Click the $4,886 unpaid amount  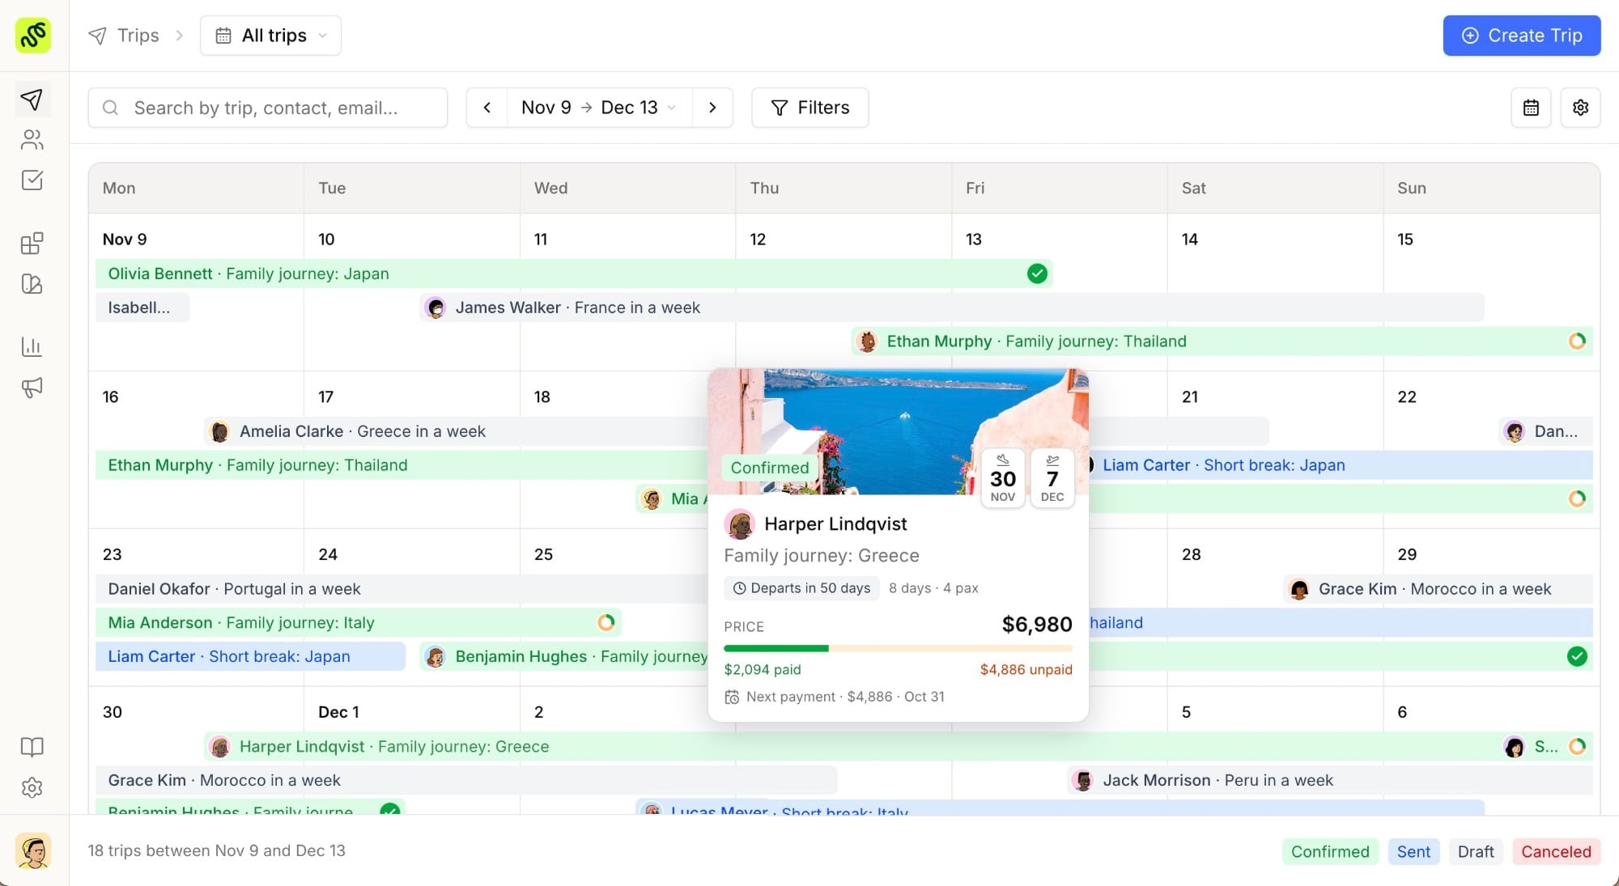(1026, 669)
